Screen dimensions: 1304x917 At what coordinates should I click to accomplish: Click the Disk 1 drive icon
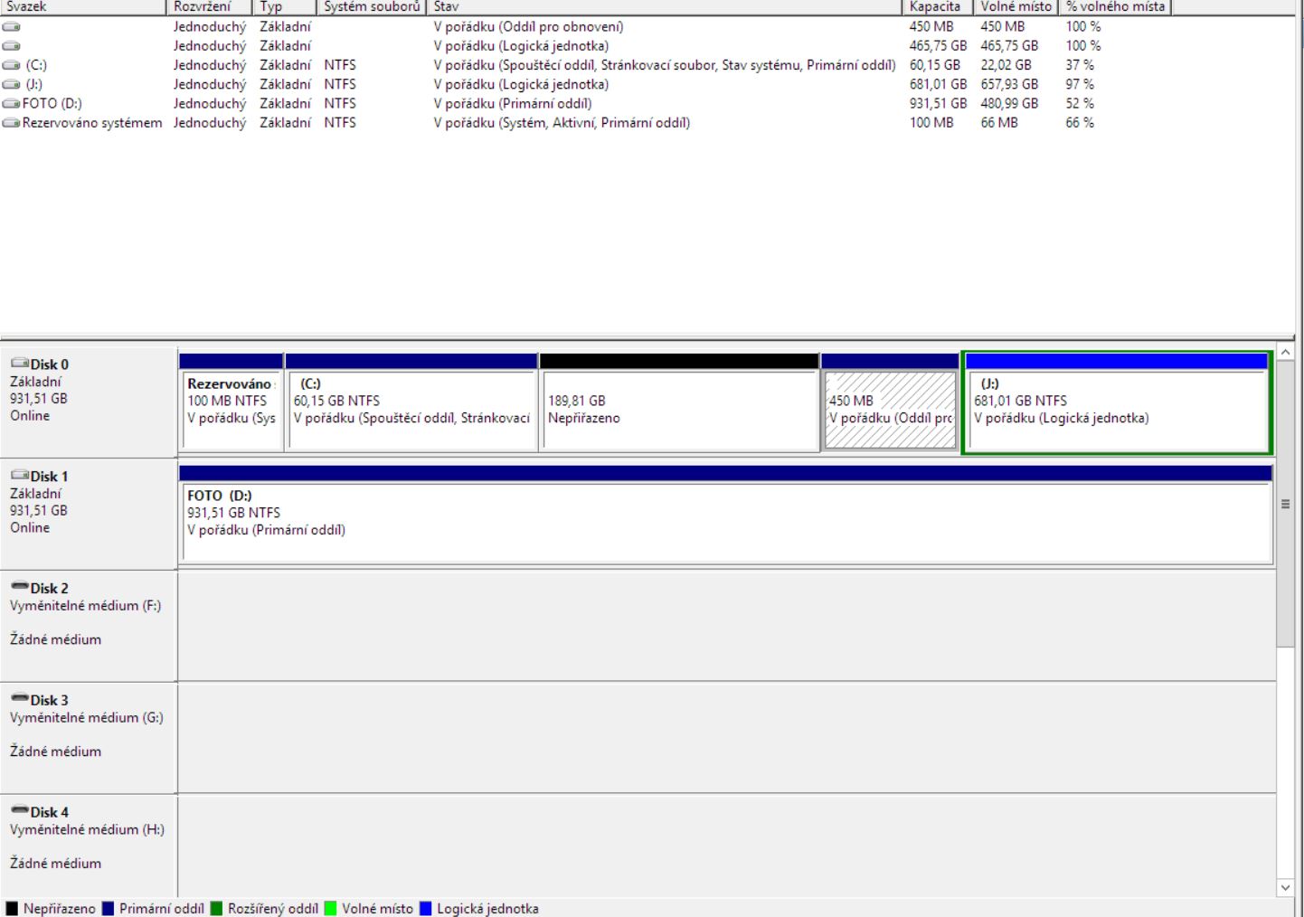[x=19, y=476]
